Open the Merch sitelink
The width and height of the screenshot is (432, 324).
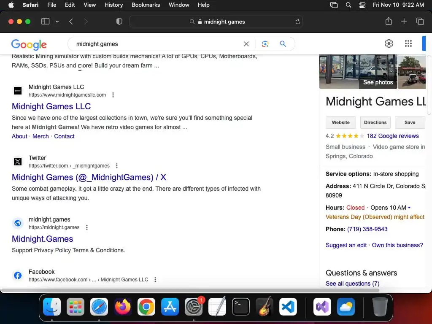coord(40,136)
